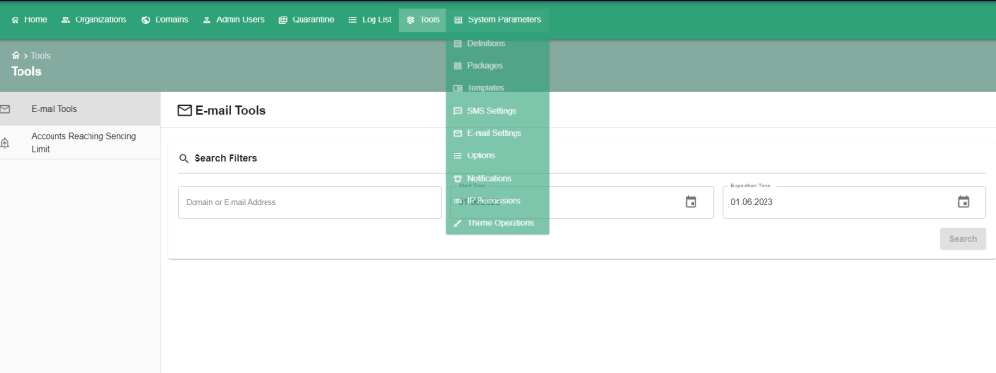The height and width of the screenshot is (373, 996).
Task: Click the Search button
Action: point(962,239)
